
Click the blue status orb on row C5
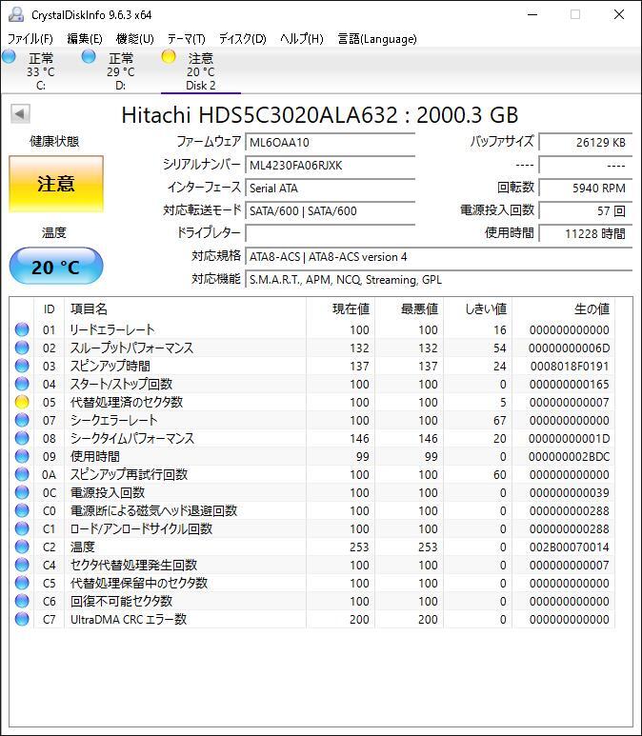click(x=22, y=583)
